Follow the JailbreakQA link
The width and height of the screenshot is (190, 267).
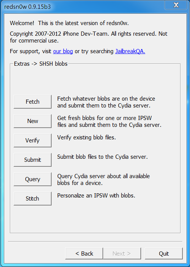coord(130,51)
